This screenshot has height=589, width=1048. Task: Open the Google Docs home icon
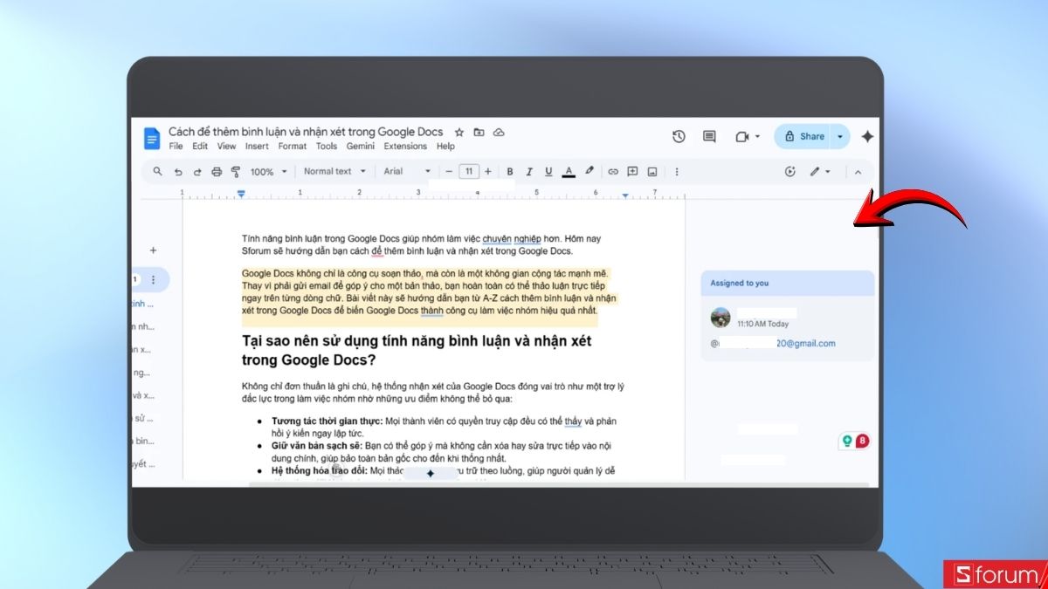[x=152, y=138]
